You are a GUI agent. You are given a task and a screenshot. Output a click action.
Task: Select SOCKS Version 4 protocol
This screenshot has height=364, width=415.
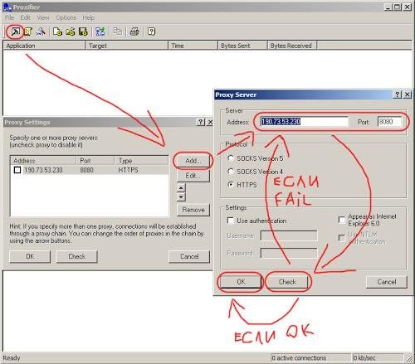231,172
